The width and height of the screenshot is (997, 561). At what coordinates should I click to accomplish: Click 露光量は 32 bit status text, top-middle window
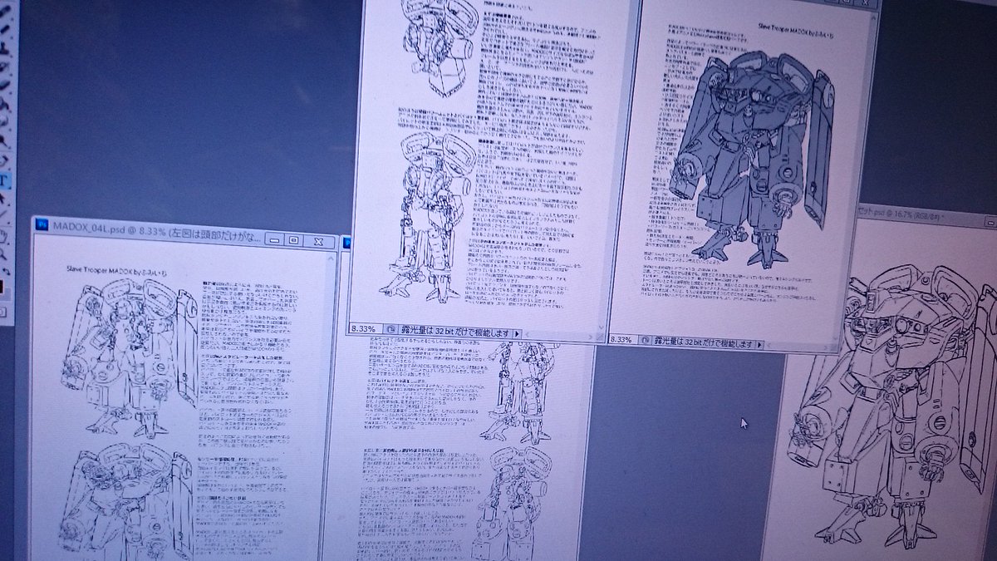[457, 332]
